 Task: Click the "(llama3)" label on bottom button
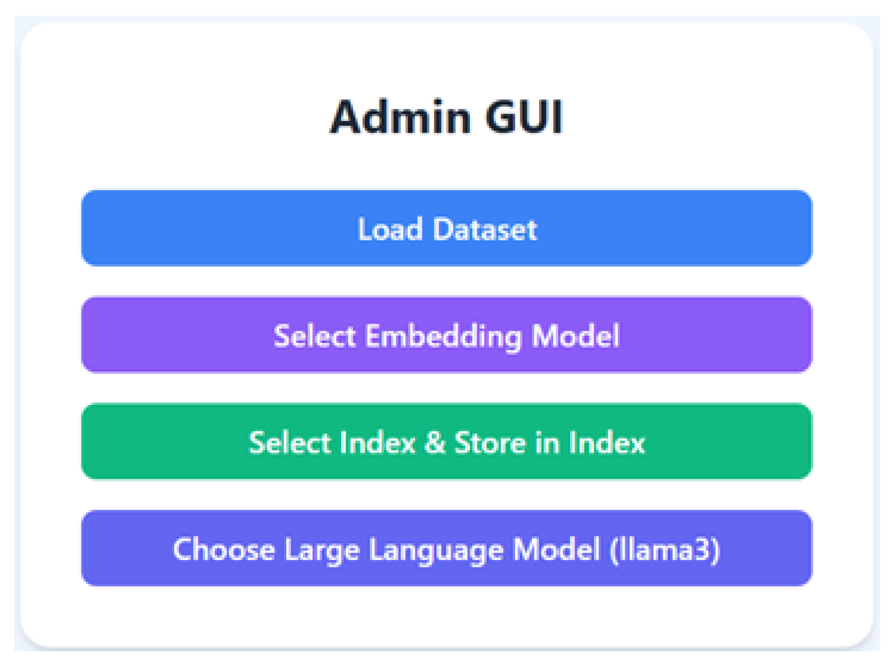tap(665, 549)
